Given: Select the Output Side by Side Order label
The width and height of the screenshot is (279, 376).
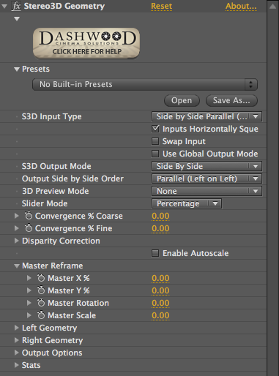Looking at the screenshot, I should 72,178.
